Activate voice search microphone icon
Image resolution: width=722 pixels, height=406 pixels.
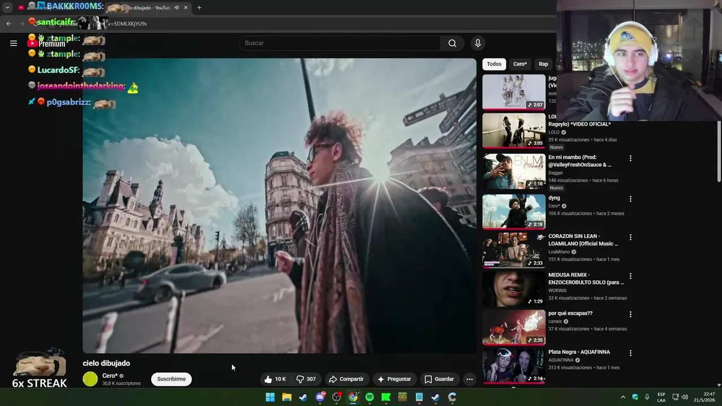(x=478, y=43)
